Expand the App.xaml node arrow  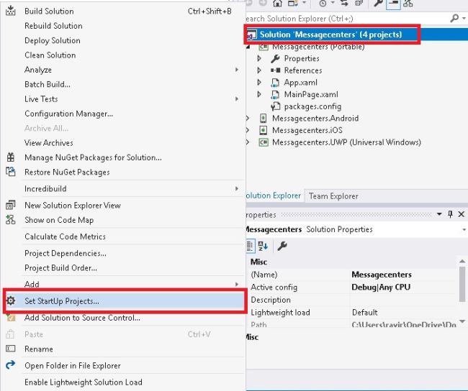pyautogui.click(x=259, y=82)
